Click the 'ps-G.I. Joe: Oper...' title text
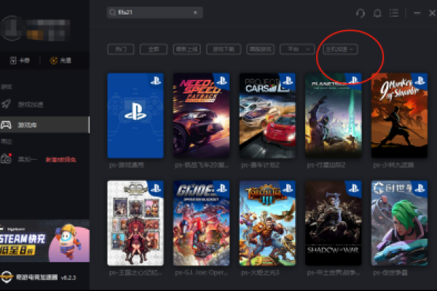Screen dimensions: 437x291 201,273
